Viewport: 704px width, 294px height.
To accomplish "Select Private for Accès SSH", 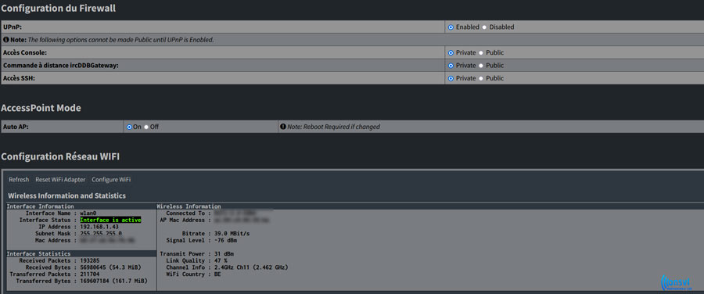I will point(451,78).
